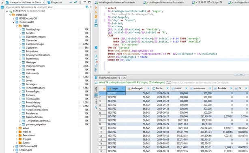This screenshot has width=249, height=153.
Task: Click the grid view icon under Grilla
Action: click(x=96, y=95)
